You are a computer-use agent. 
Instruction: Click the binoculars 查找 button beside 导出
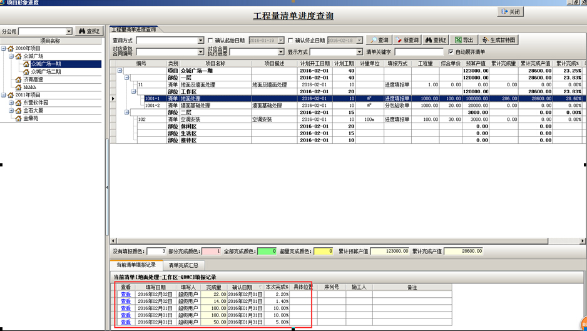[436, 40]
